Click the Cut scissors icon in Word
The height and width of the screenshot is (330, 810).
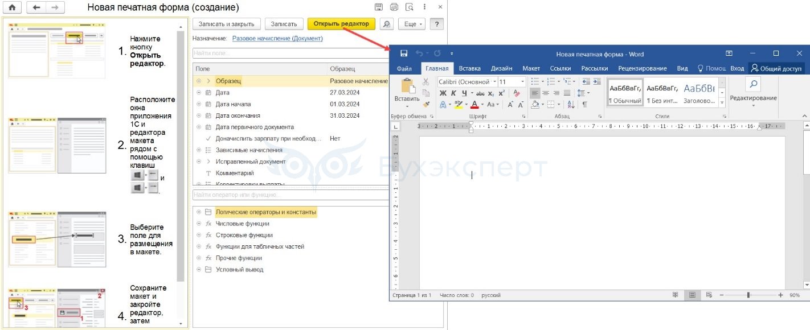[x=426, y=82]
